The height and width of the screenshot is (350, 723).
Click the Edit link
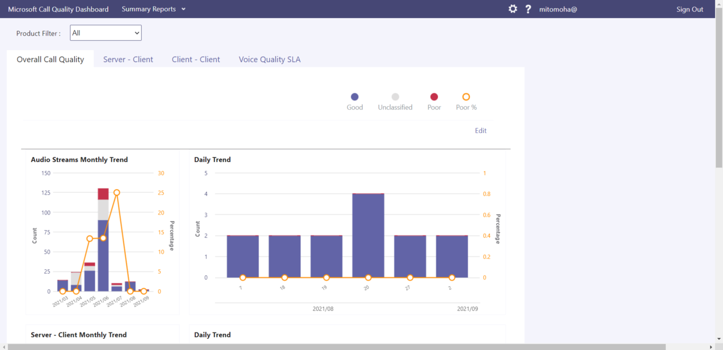tap(481, 131)
